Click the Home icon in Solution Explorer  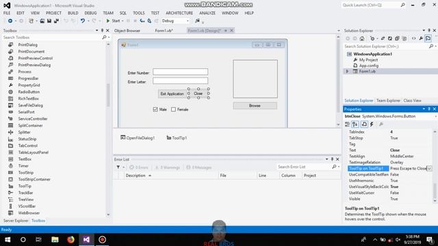pyautogui.click(x=362, y=38)
